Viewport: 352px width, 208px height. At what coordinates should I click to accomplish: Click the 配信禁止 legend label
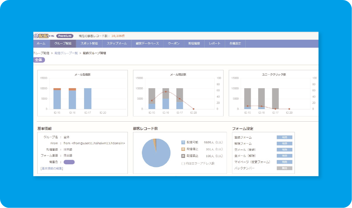pos(192,156)
